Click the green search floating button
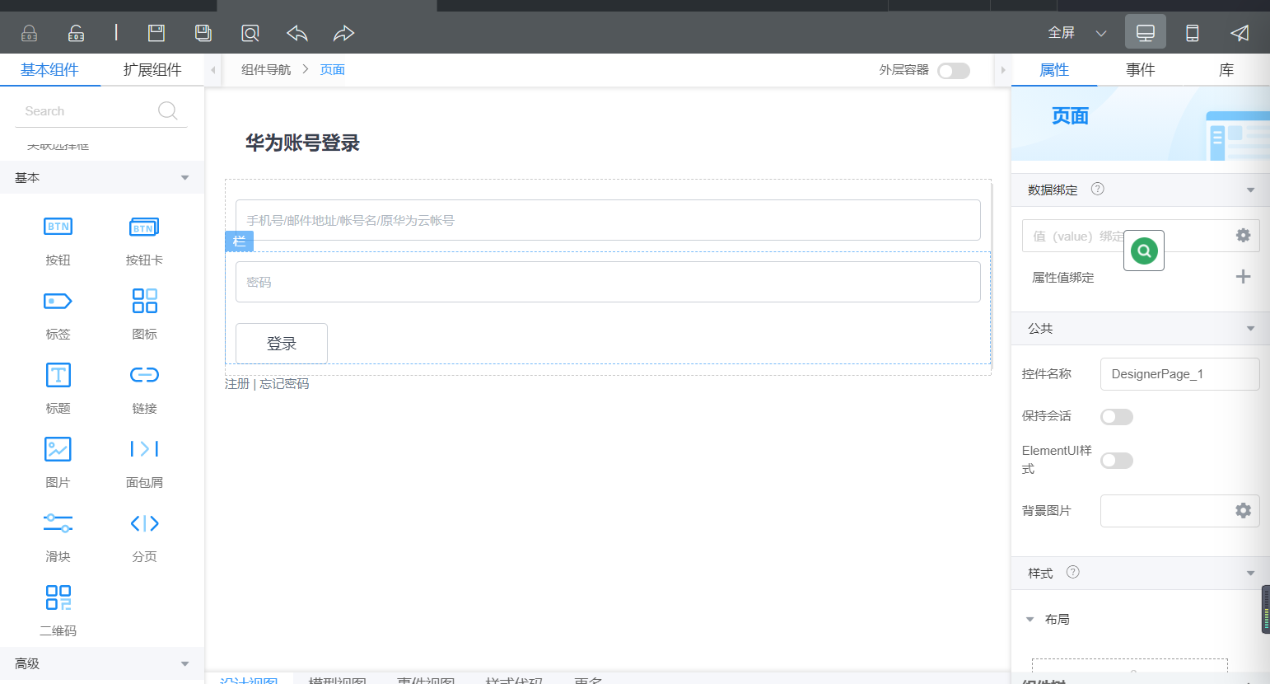The width and height of the screenshot is (1270, 684). coord(1144,251)
